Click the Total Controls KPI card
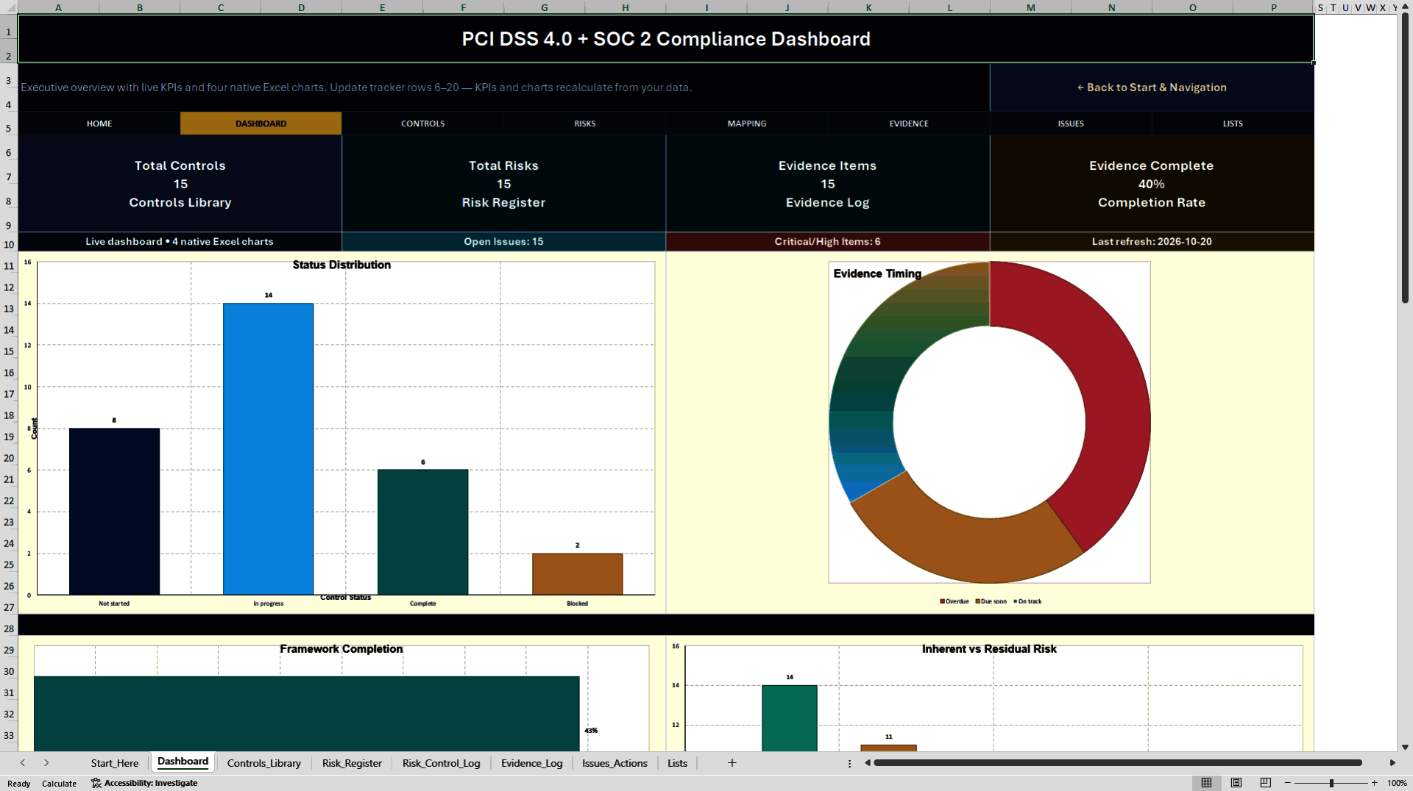 [x=180, y=184]
